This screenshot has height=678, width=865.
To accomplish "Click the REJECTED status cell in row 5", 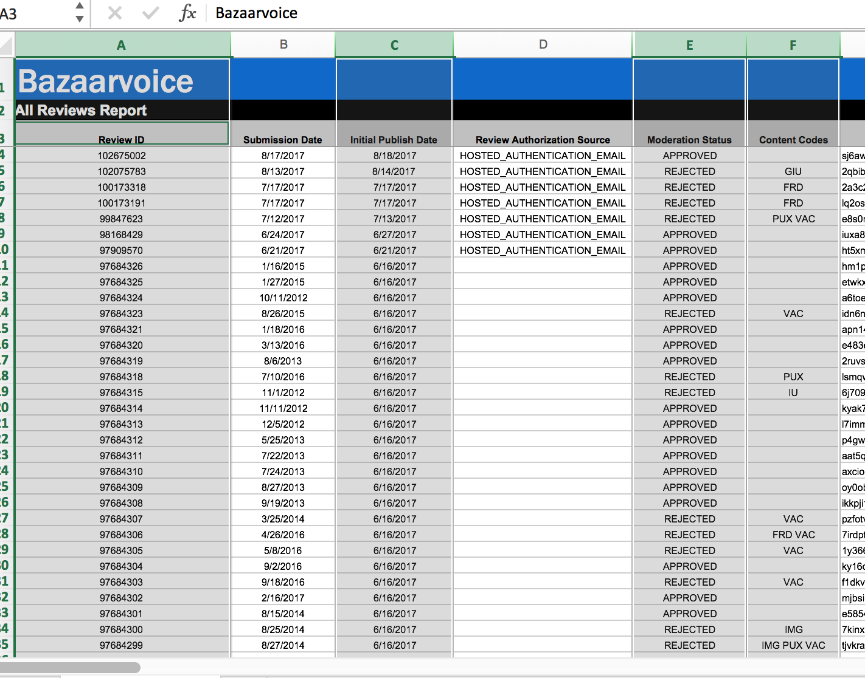I will click(689, 171).
